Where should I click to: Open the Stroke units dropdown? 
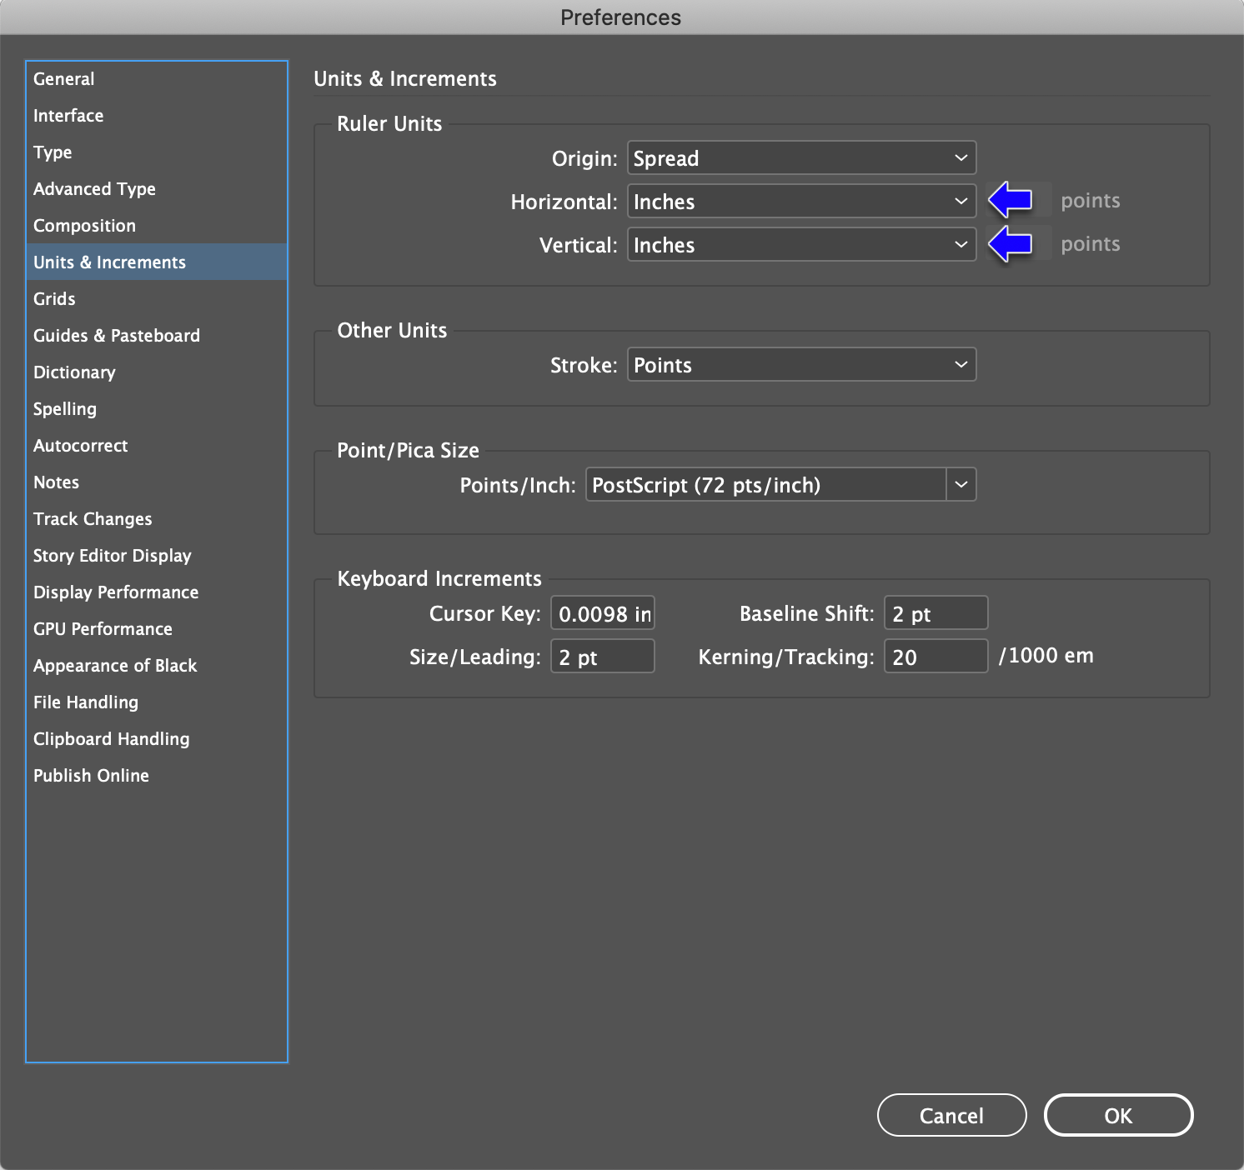[801, 365]
